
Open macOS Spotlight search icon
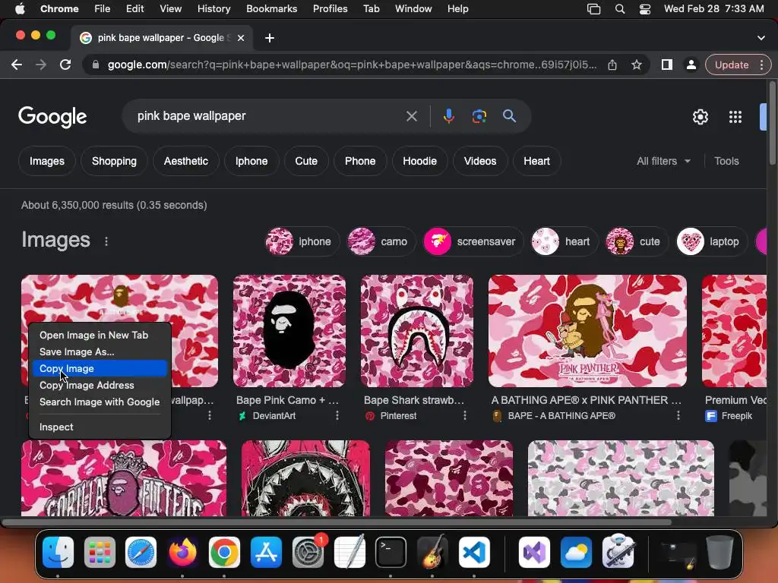(x=620, y=9)
